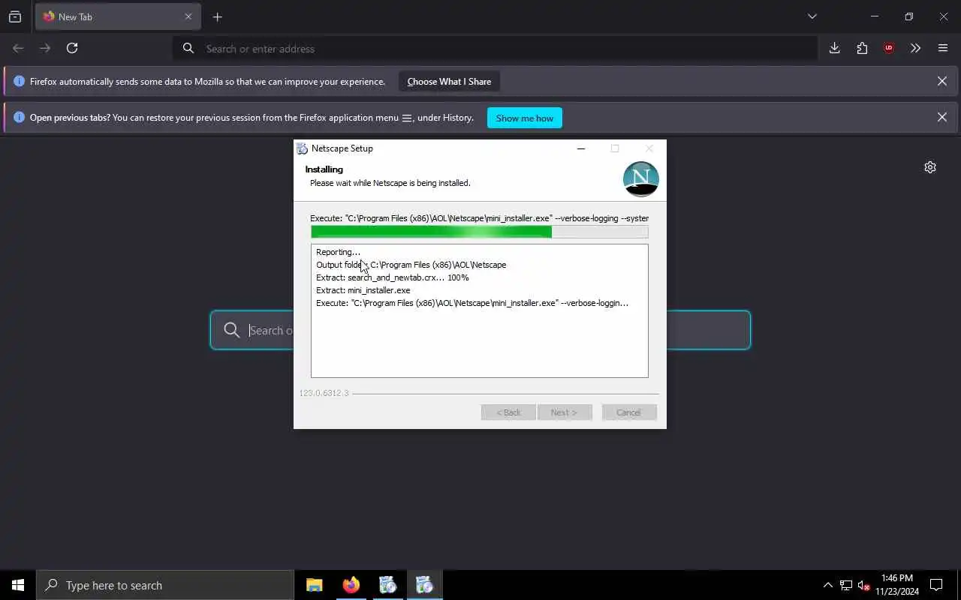Viewport: 961px width, 600px height.
Task: Click the Netscape N logo
Action: click(640, 179)
